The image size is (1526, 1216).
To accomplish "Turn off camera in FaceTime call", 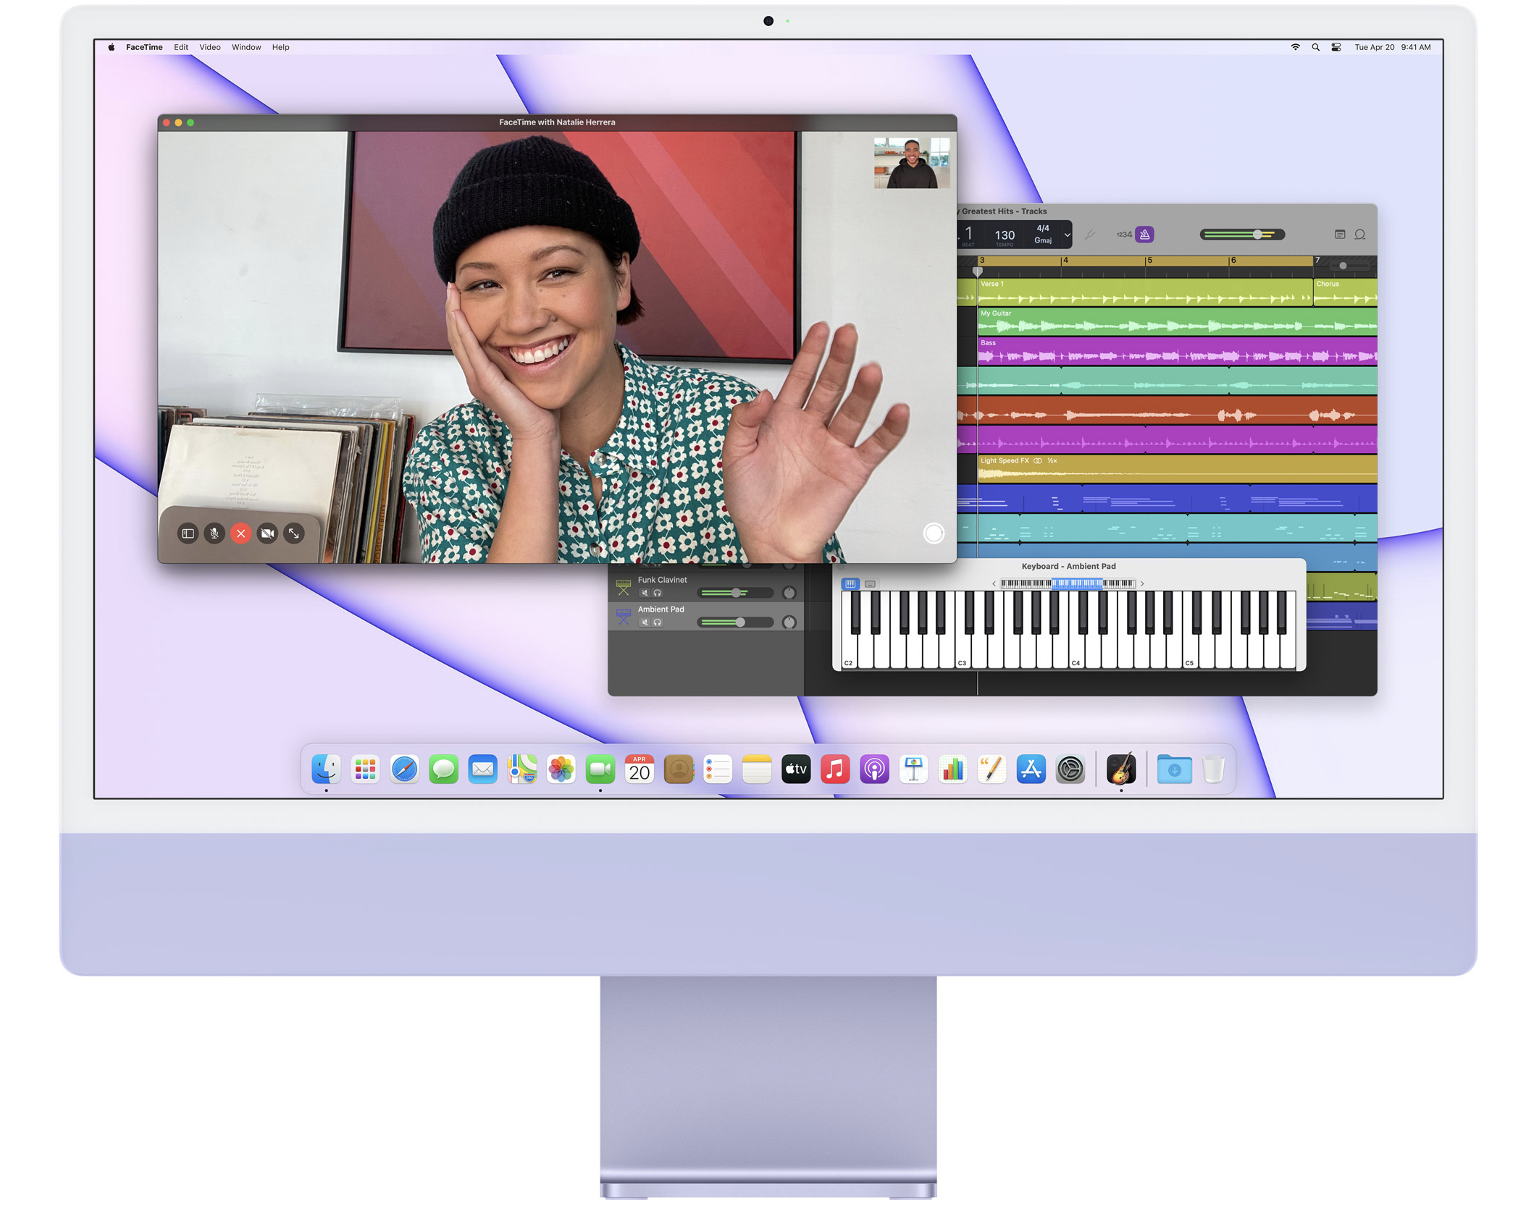I will point(267,533).
